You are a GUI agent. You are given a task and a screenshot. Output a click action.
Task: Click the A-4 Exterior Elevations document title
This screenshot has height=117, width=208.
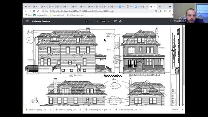(41, 21)
